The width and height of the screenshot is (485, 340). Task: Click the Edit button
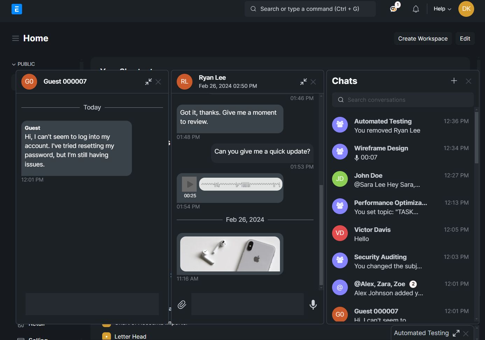click(x=465, y=38)
